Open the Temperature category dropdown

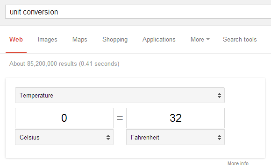point(120,95)
